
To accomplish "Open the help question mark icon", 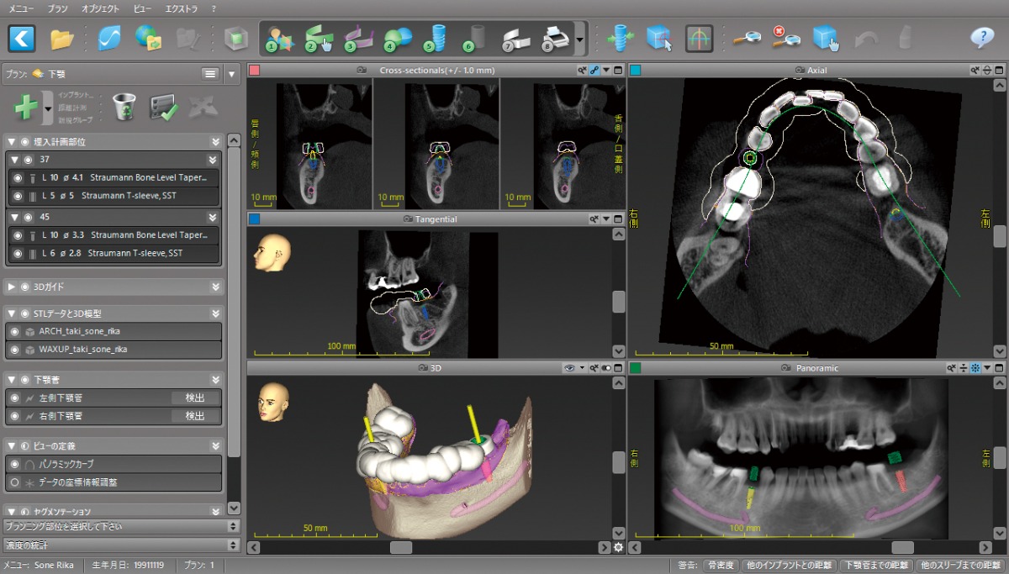I will tap(981, 38).
